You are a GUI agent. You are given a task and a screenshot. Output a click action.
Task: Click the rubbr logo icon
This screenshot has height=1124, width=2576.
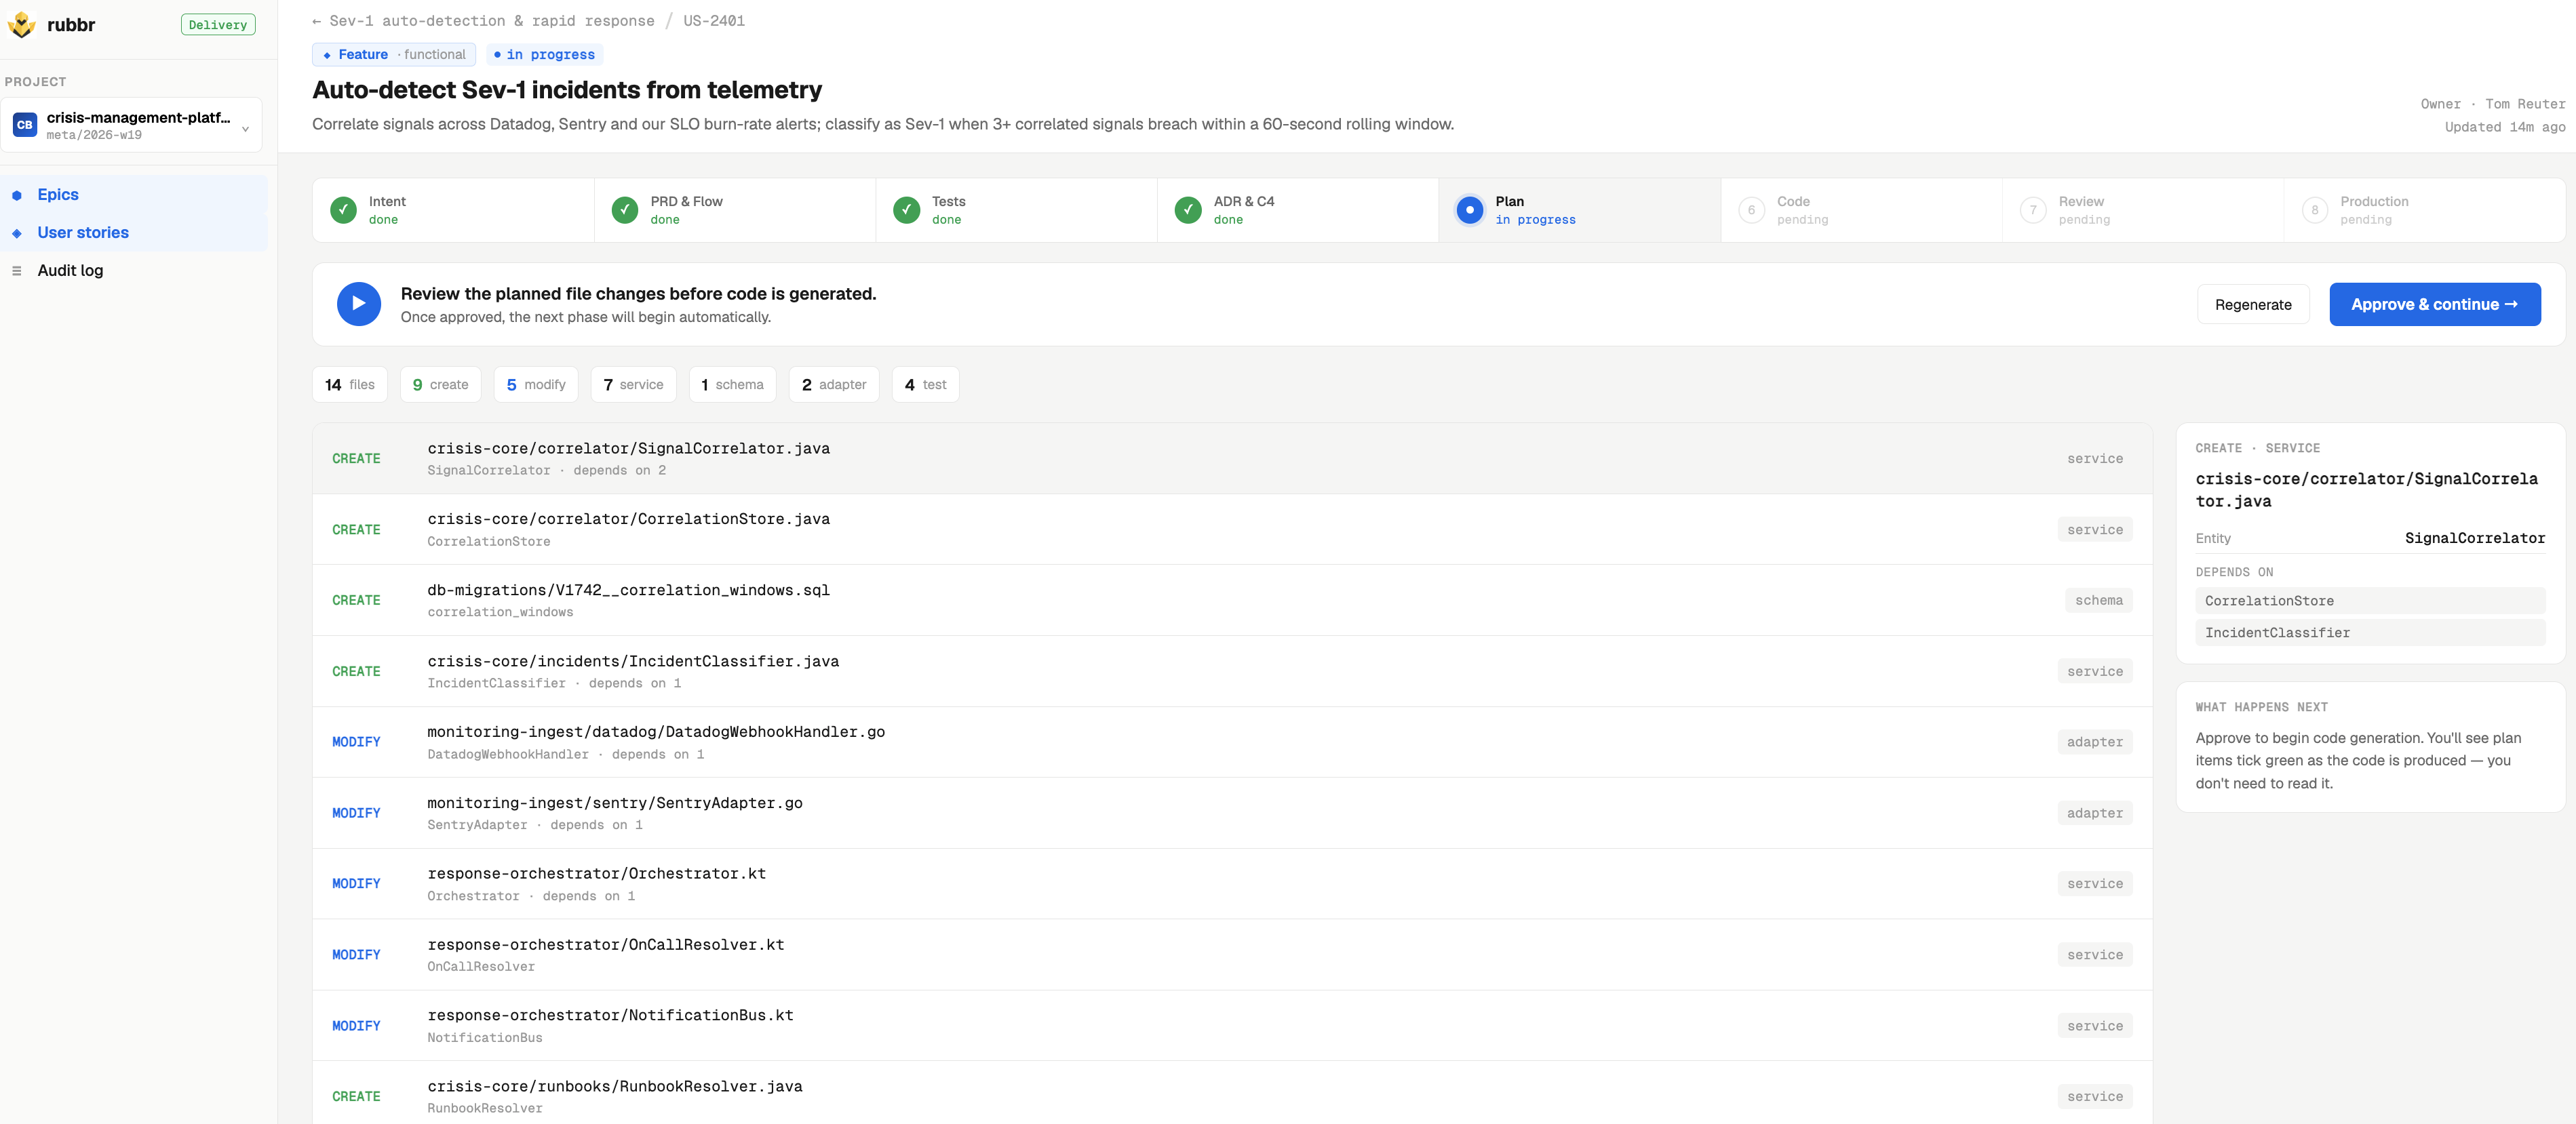point(21,24)
